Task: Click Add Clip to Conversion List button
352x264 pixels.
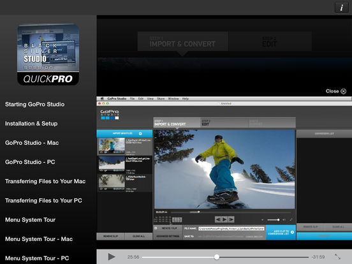Action: (x=281, y=232)
